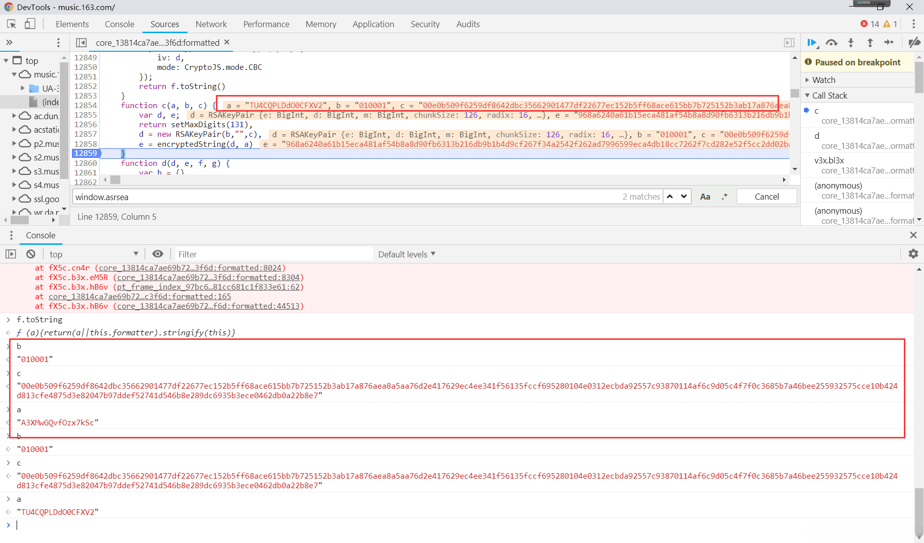Viewport: 924px width, 543px height.
Task: Toggle regular expression search
Action: pos(724,197)
